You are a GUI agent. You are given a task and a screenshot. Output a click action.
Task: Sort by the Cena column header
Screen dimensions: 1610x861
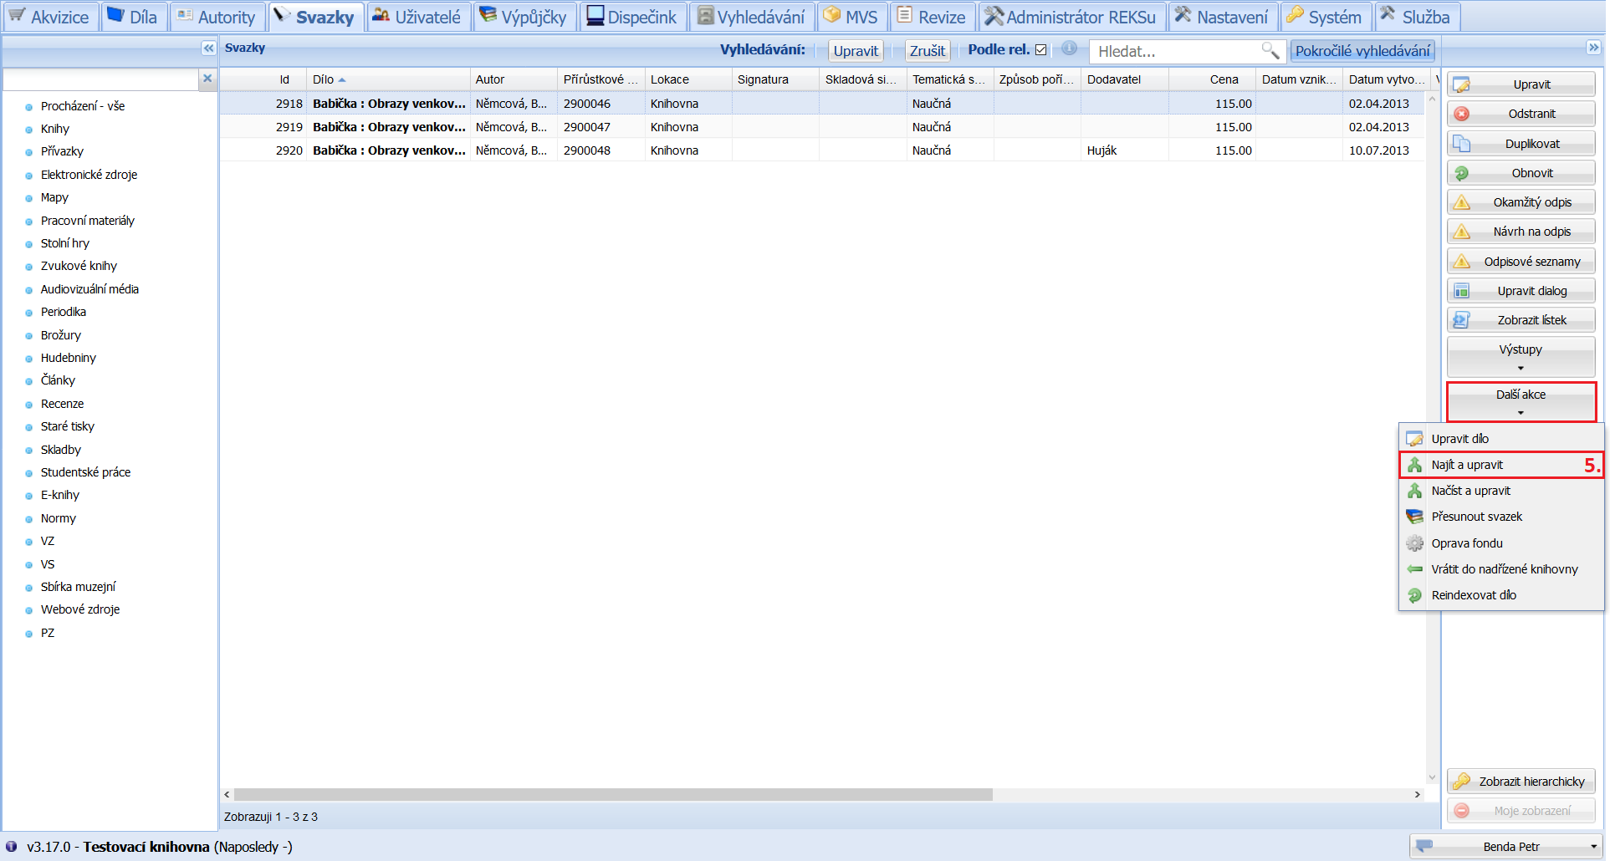click(1212, 79)
